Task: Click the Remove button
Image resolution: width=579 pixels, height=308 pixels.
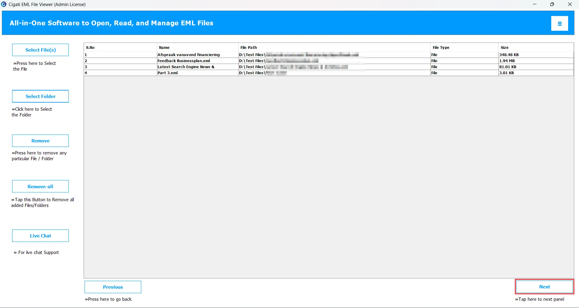Action: pyautogui.click(x=40, y=141)
